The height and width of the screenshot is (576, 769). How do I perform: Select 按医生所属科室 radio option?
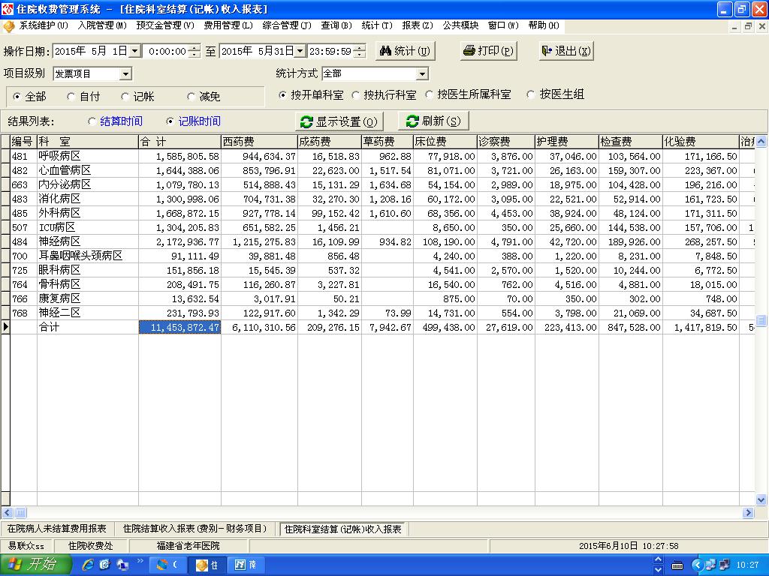point(429,94)
